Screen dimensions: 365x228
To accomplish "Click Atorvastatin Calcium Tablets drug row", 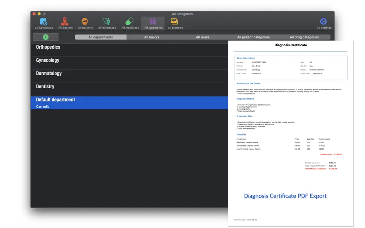I will [x=281, y=146].
